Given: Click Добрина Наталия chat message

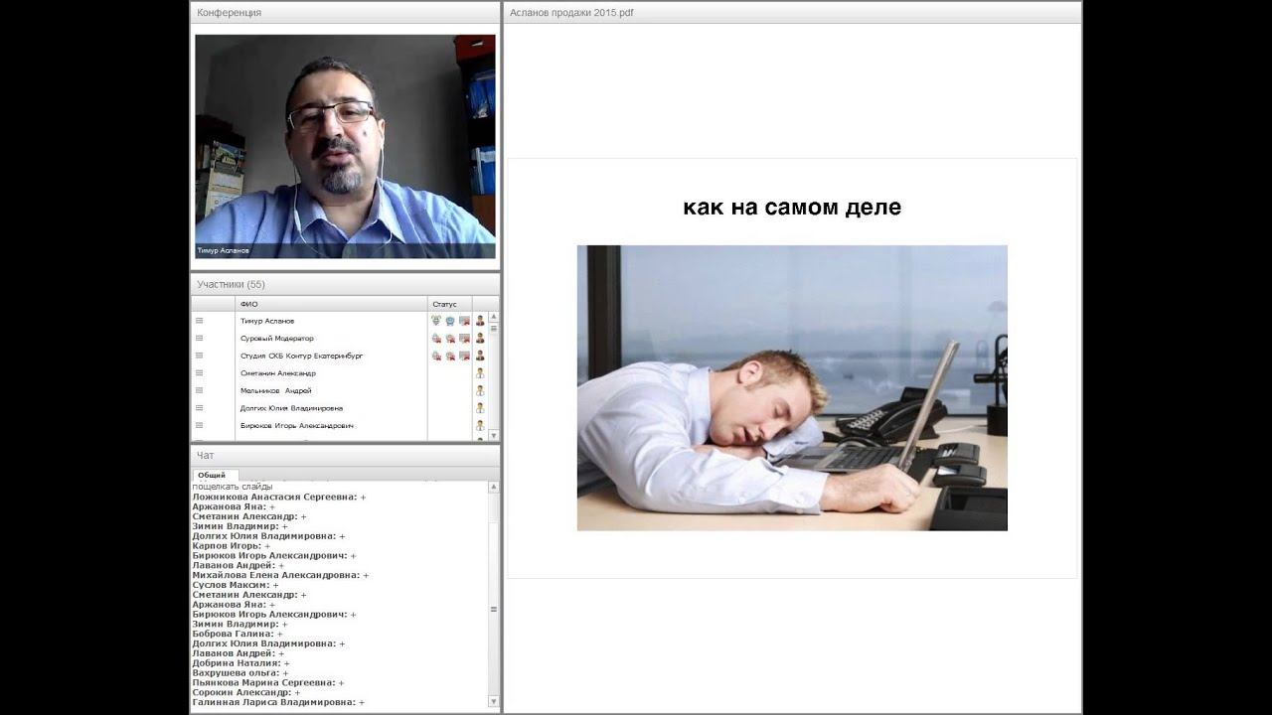Looking at the screenshot, I should click(x=240, y=663).
